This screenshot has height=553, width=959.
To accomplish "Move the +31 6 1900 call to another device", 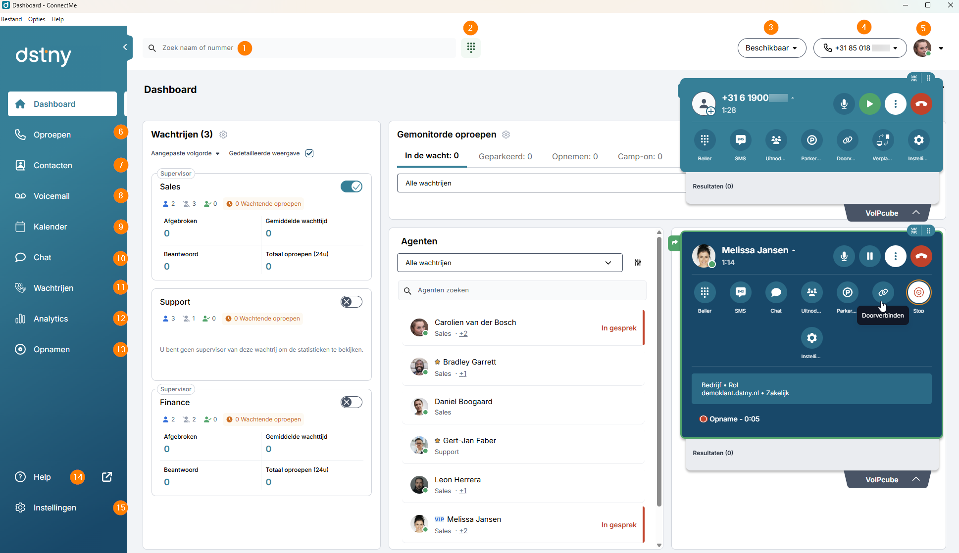I will [883, 140].
